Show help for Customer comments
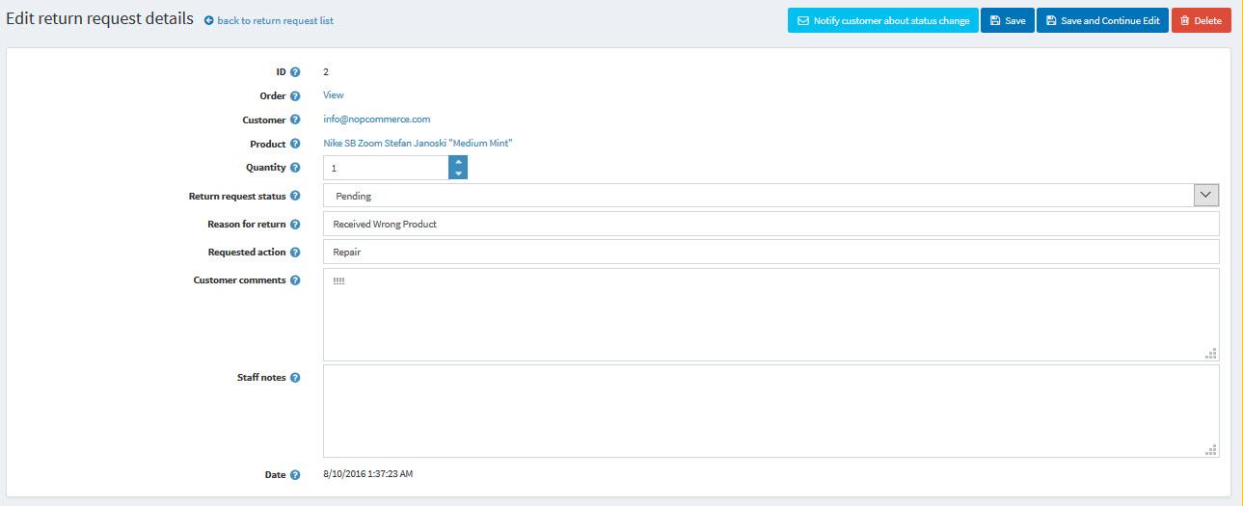This screenshot has height=506, width=1243. (295, 280)
